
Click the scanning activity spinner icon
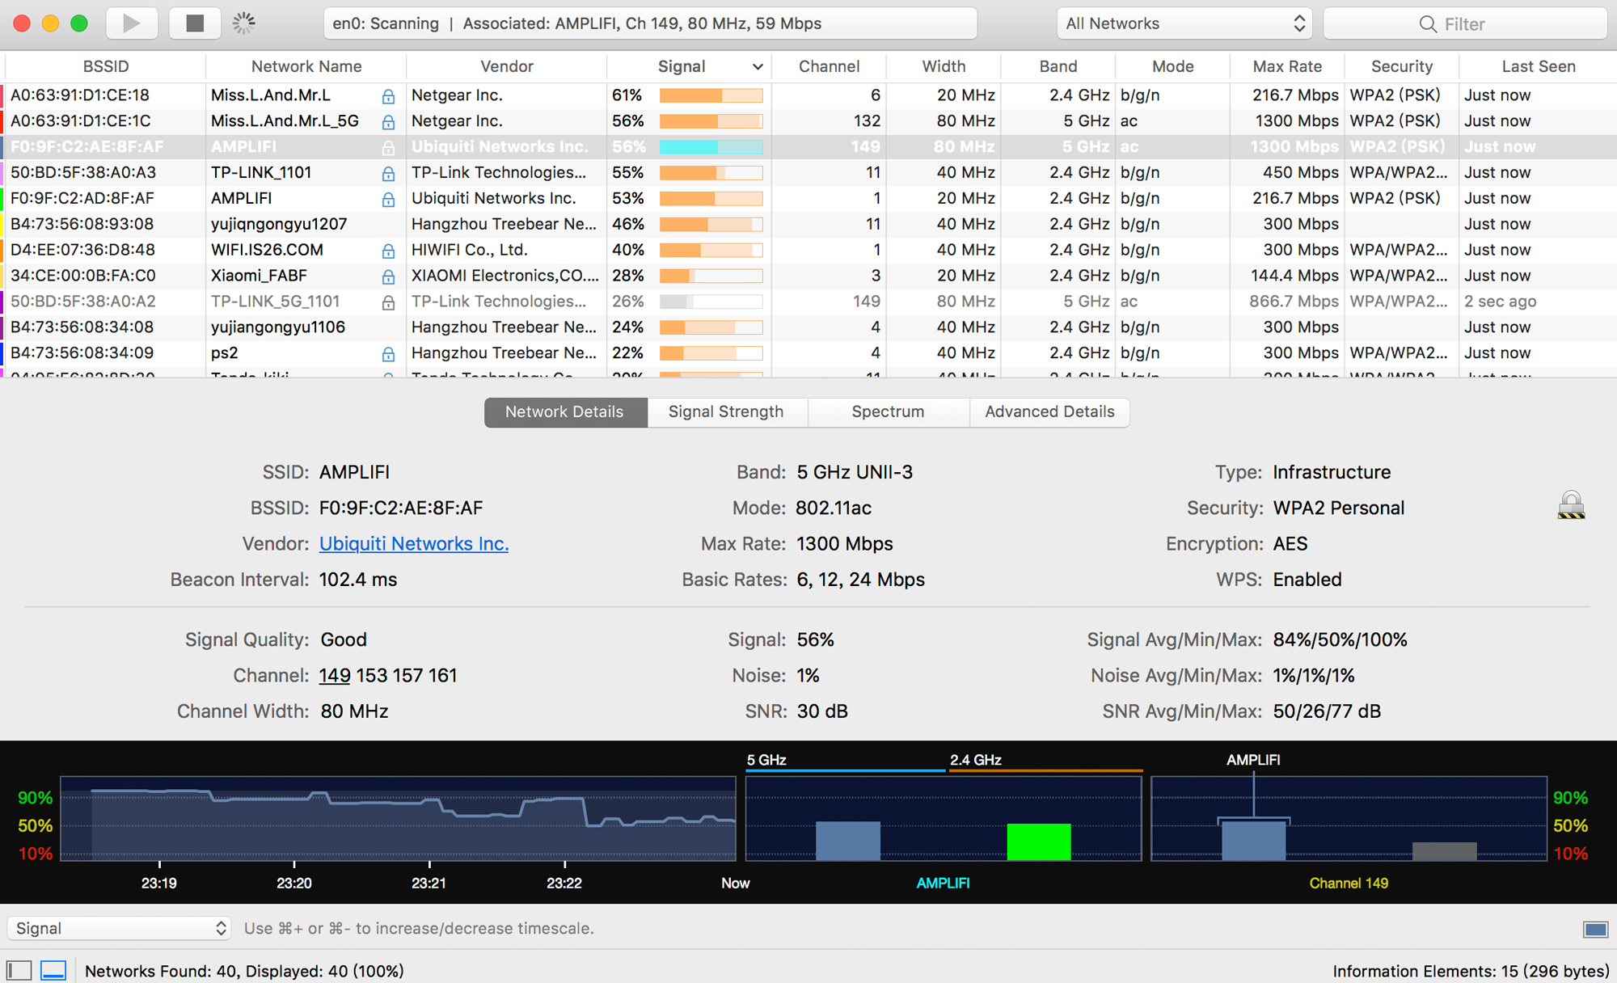click(x=243, y=23)
